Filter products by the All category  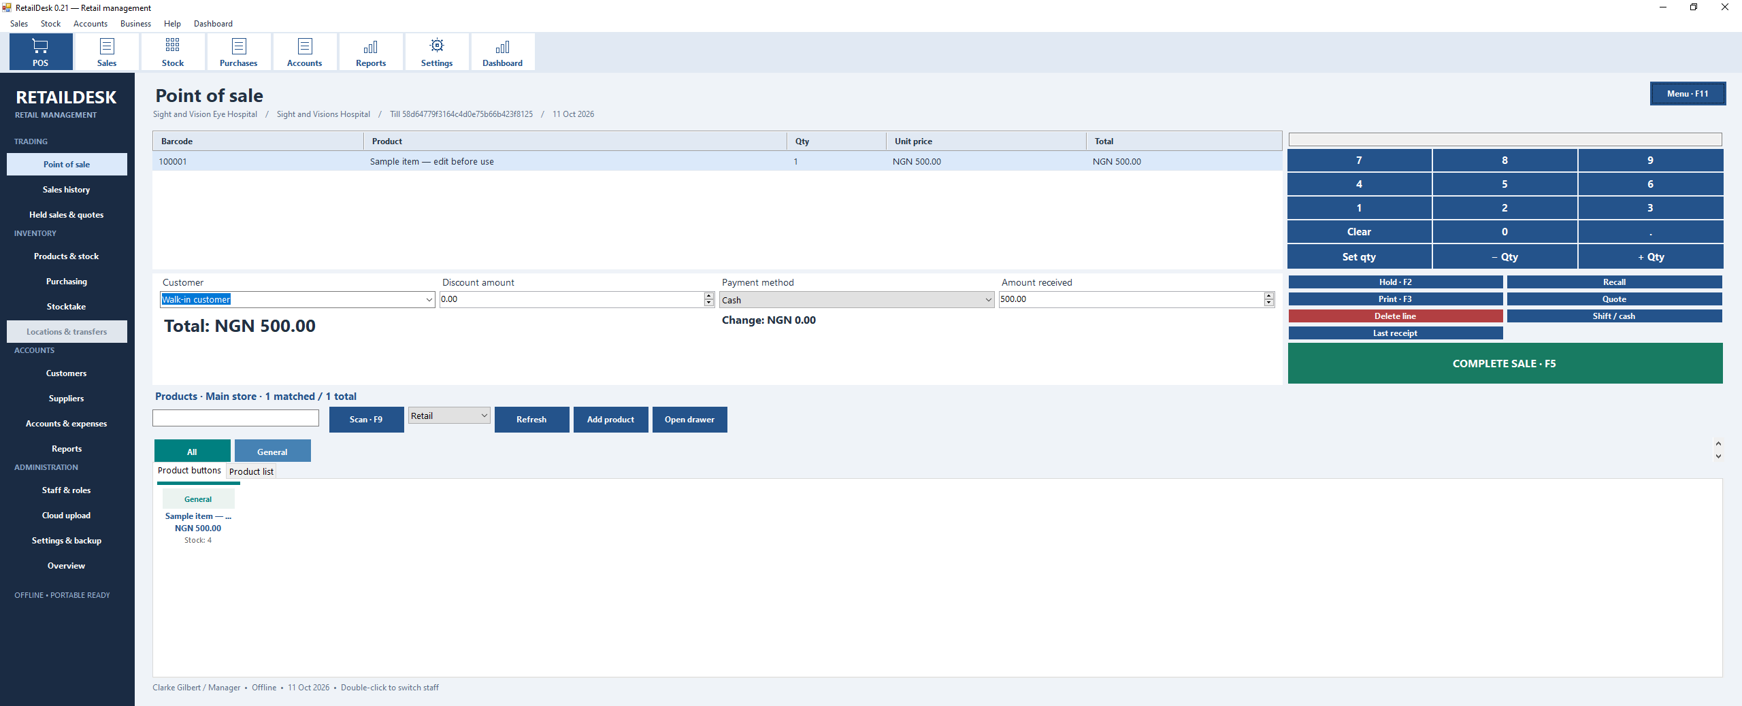(192, 452)
